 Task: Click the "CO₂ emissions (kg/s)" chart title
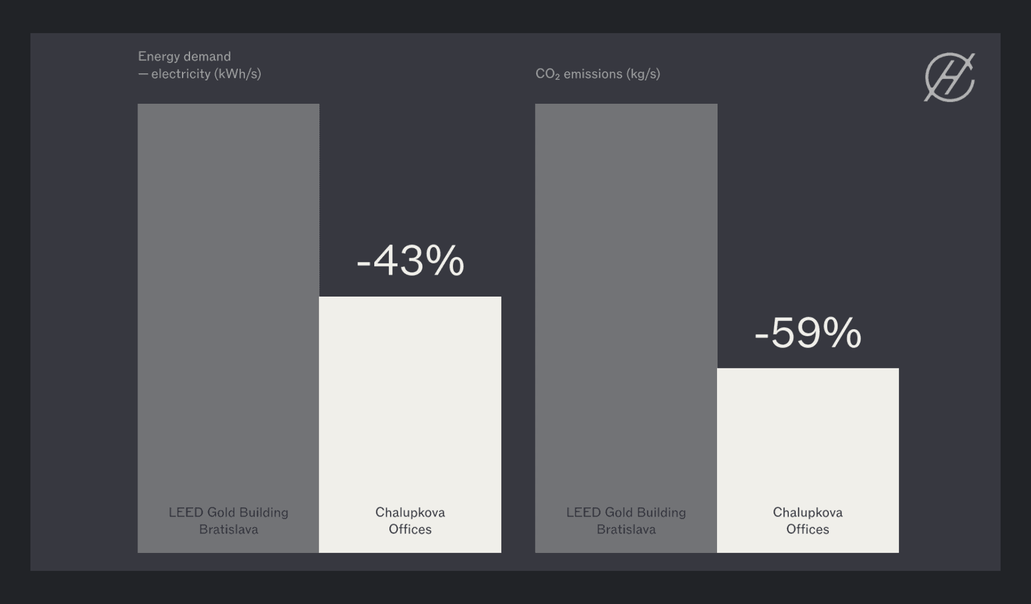tap(598, 74)
